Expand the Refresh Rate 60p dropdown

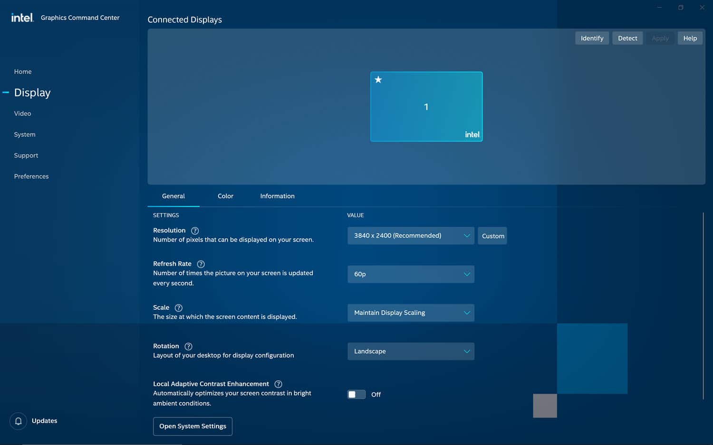[411, 274]
